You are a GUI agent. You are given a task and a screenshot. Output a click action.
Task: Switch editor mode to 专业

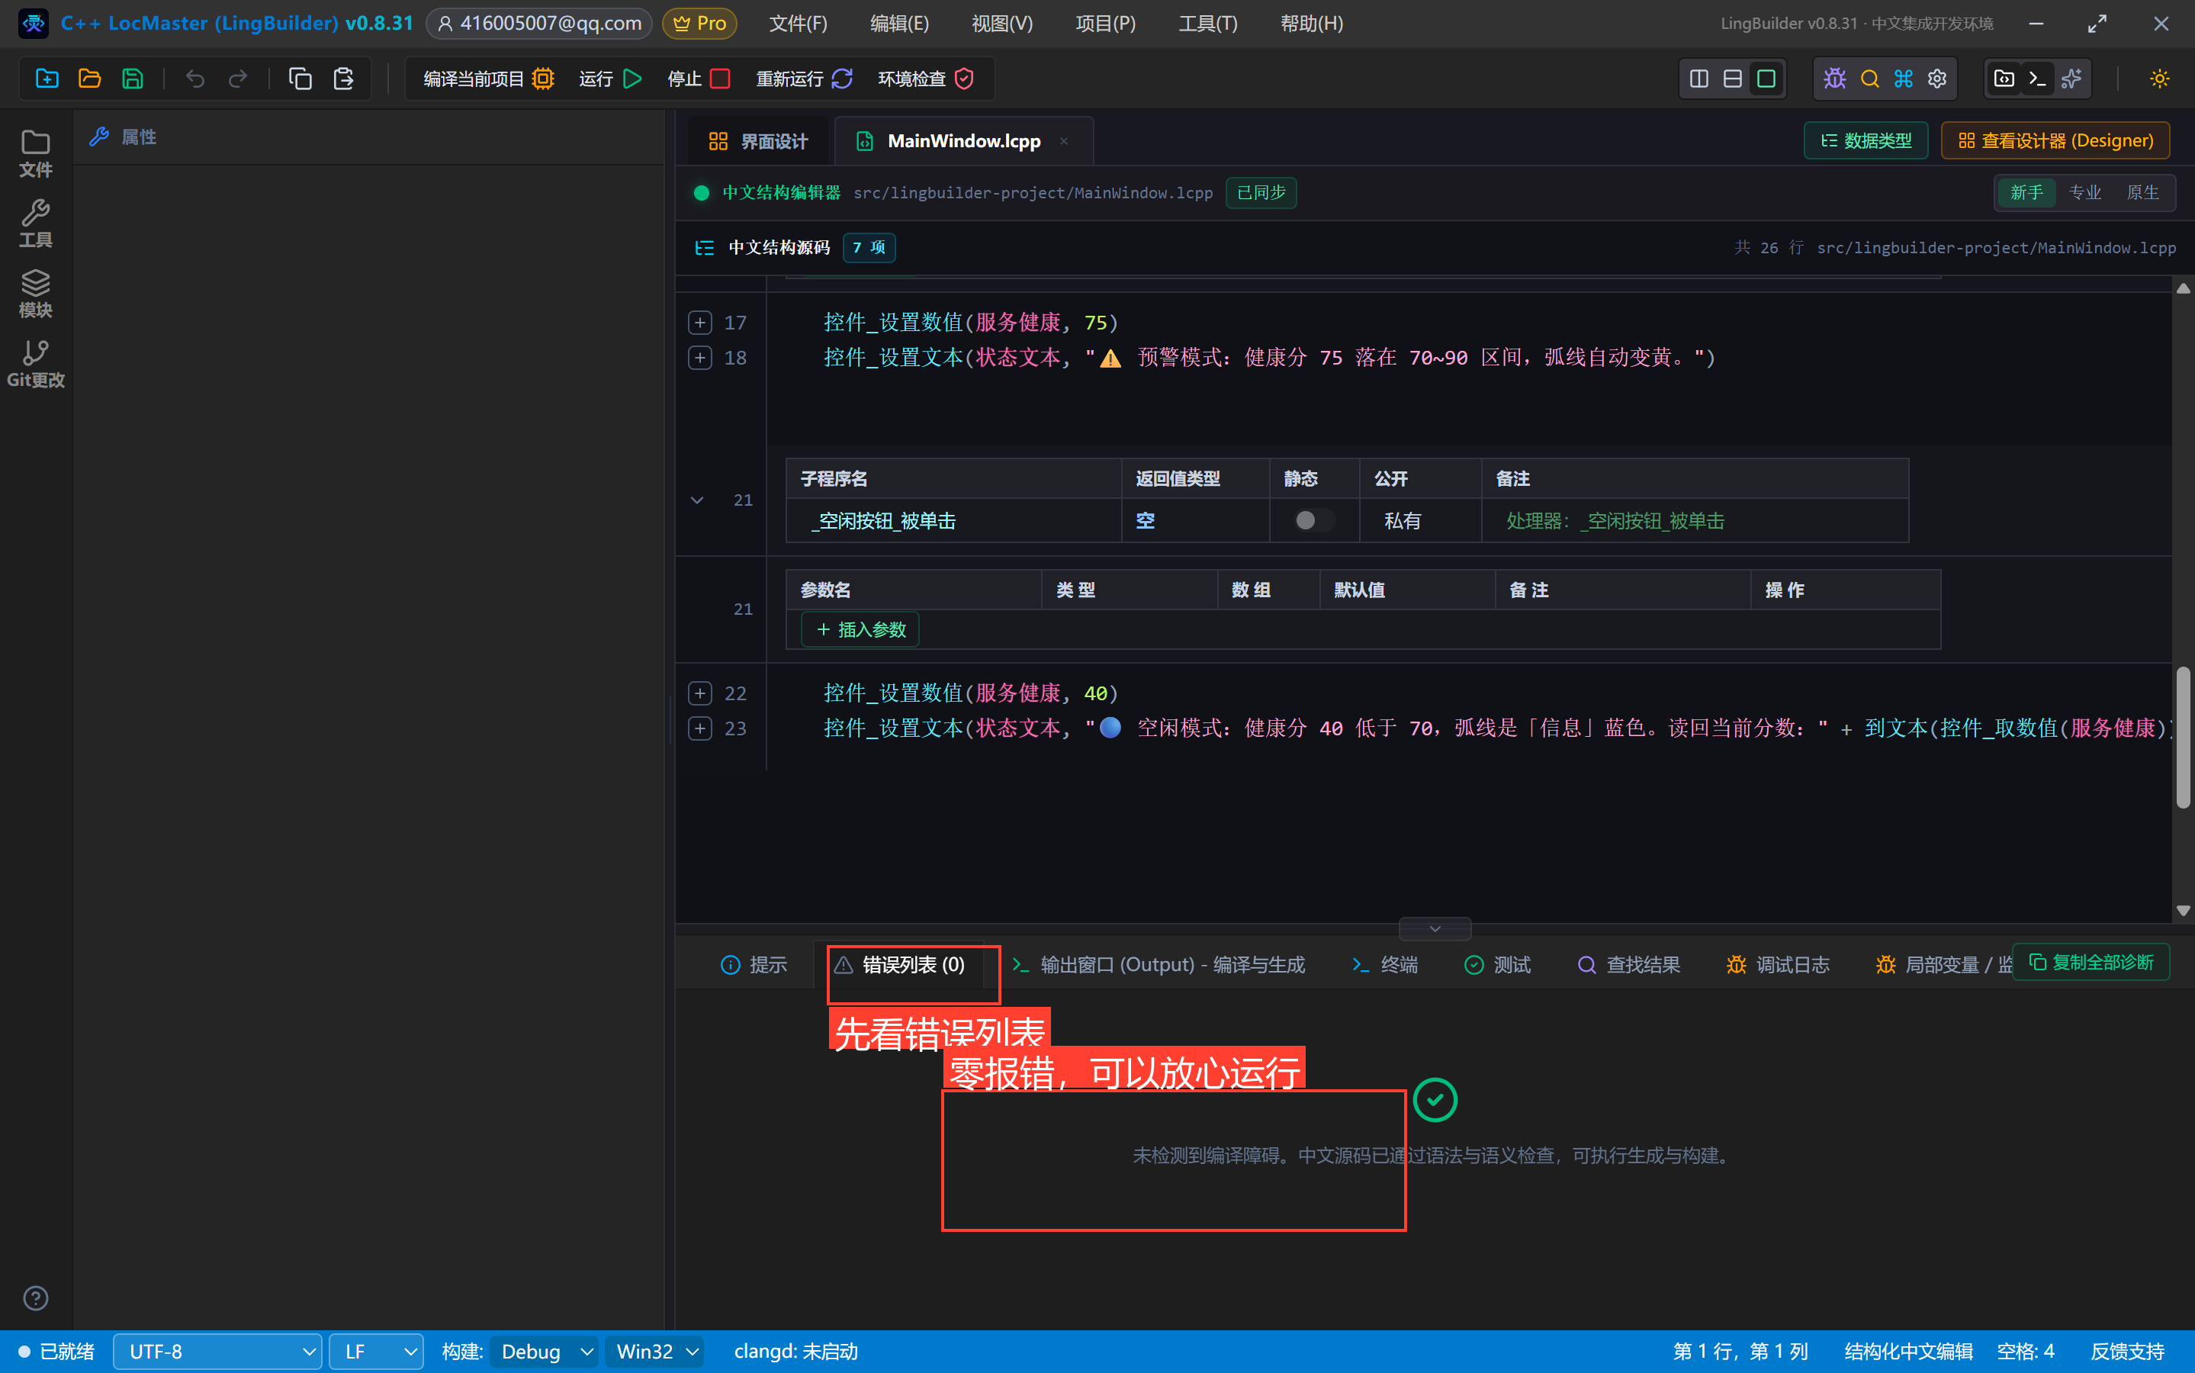pos(2085,192)
